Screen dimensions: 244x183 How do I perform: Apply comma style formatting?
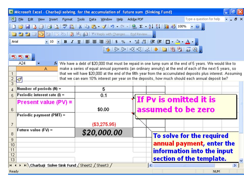tap(130, 42)
